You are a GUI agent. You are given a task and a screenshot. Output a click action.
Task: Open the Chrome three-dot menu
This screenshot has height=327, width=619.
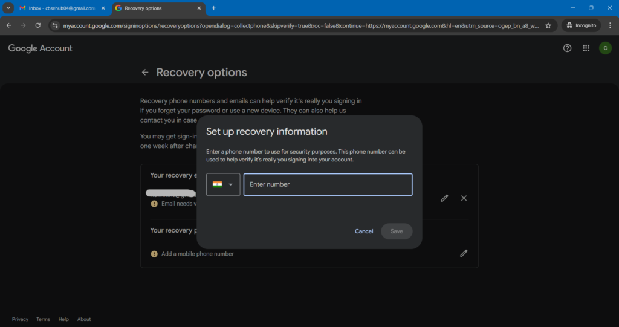610,25
